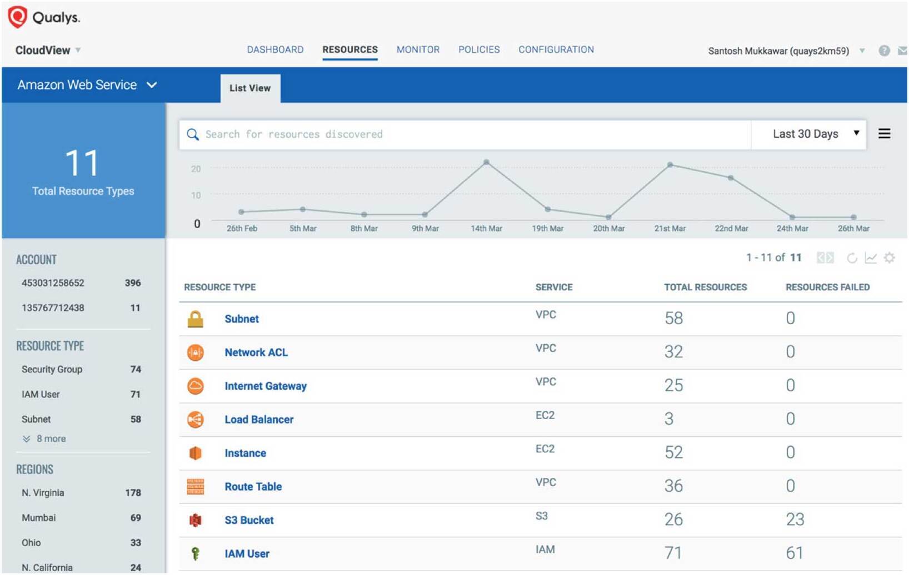Open the table settings gear icon

890,258
